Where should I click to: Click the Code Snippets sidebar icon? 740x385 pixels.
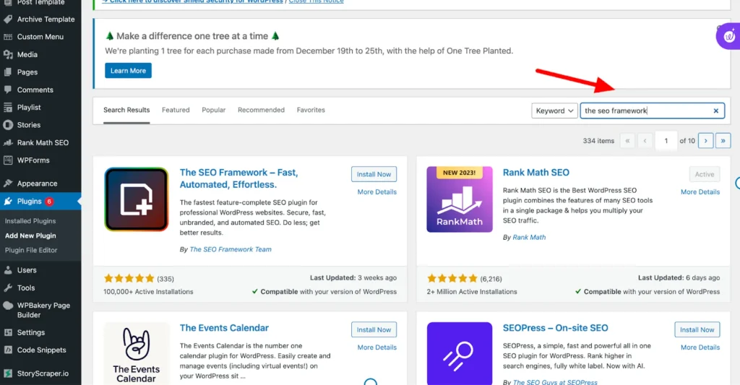tap(7, 350)
